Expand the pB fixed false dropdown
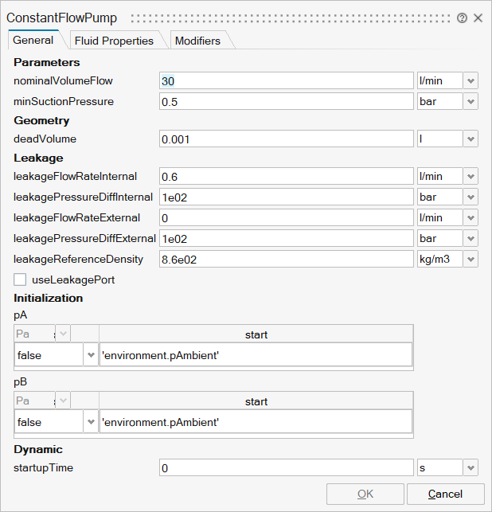 pos(90,422)
